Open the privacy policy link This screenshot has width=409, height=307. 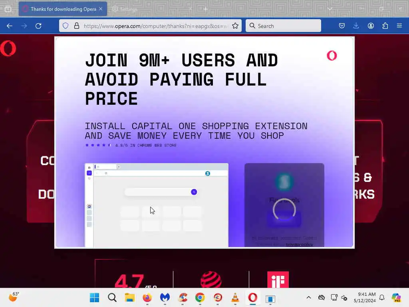(x=299, y=245)
